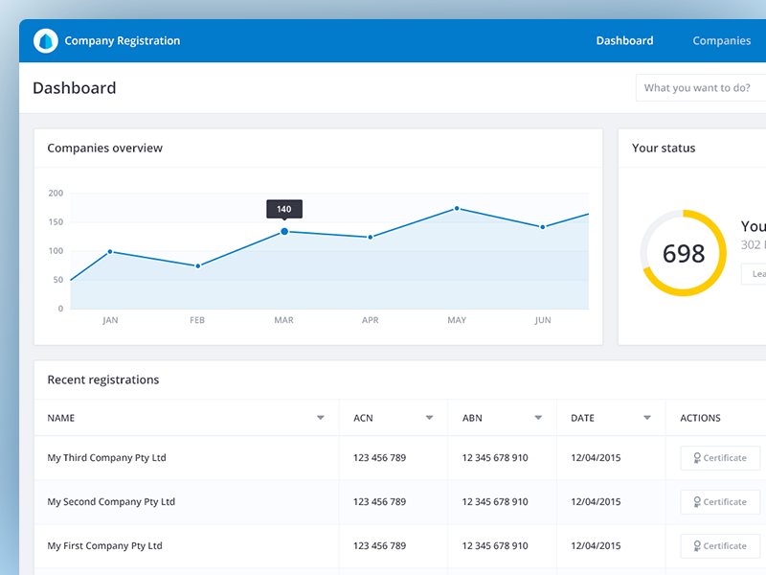Click the May peak data point on the chart
This screenshot has height=575, width=766.
click(456, 207)
